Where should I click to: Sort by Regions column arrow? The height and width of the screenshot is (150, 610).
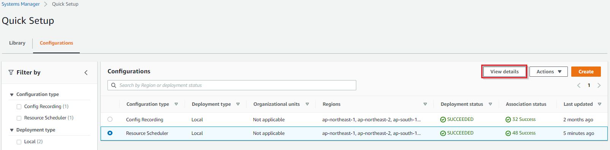(x=425, y=104)
